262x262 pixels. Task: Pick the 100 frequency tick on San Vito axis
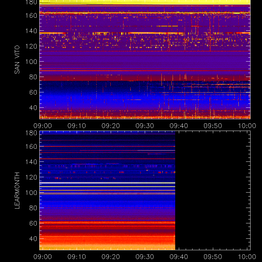pyautogui.click(x=31, y=62)
